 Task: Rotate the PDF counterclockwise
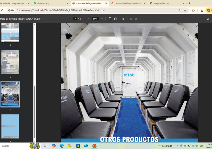pos(115,19)
